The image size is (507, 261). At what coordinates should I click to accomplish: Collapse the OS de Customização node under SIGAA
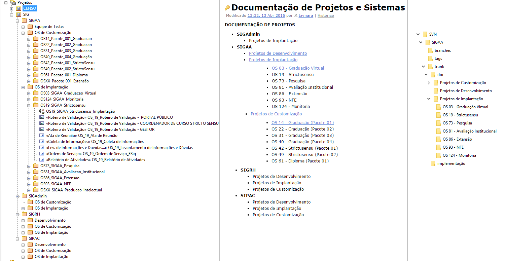pyautogui.click(x=23, y=33)
